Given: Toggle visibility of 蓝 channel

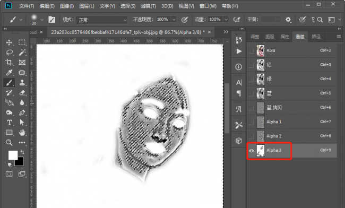Looking at the screenshot, I should pyautogui.click(x=251, y=94).
